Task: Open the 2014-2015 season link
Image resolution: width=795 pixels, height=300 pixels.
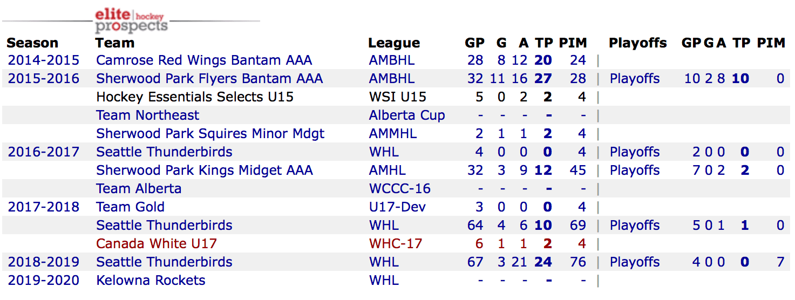Action: [44, 60]
